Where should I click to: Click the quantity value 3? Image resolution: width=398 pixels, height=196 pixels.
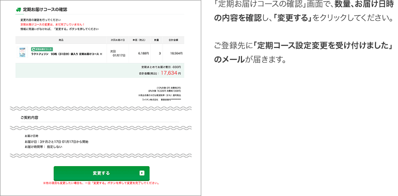pyautogui.click(x=160, y=53)
